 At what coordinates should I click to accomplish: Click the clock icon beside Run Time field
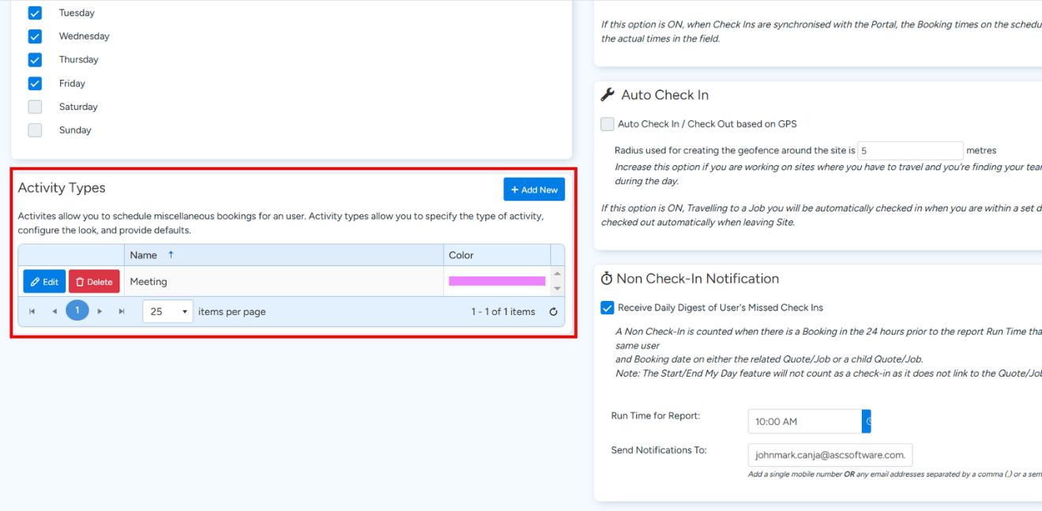pyautogui.click(x=867, y=422)
